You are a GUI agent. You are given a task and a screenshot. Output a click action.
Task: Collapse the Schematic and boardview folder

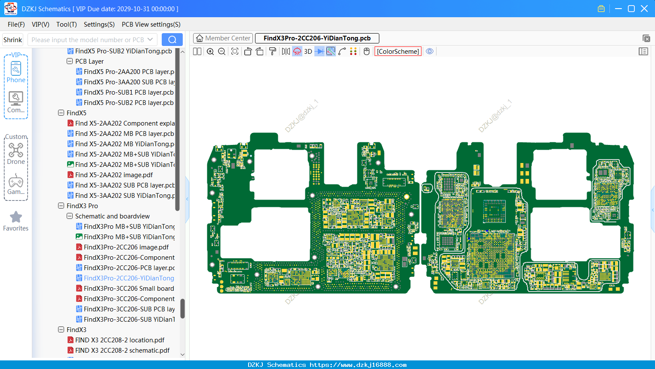pos(70,216)
